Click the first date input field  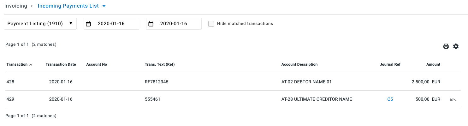pos(111,24)
